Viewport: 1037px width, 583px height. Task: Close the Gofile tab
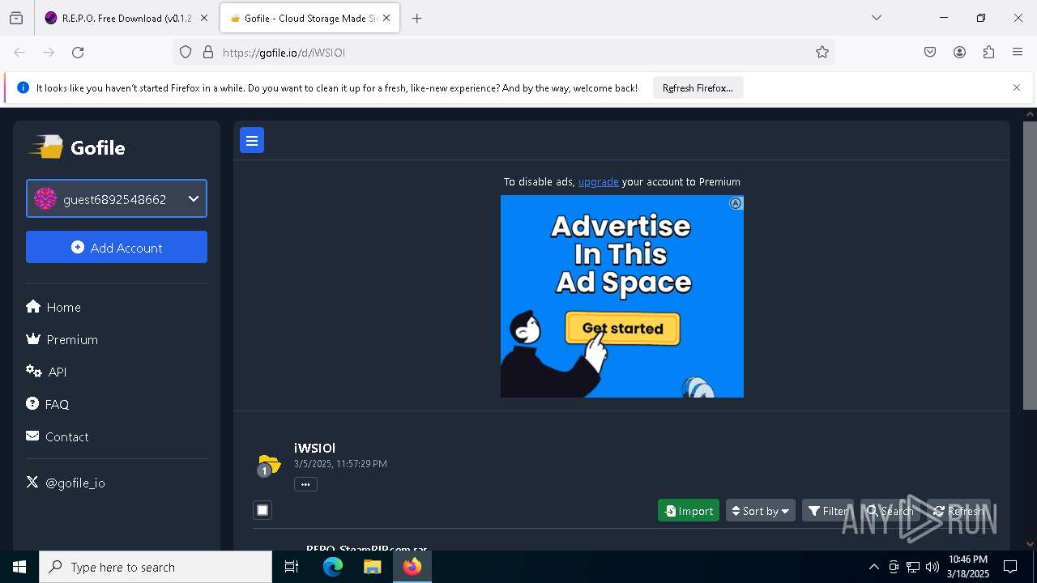coord(387,18)
